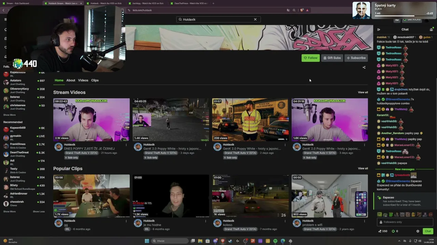Click the share icon below Subscribe

pos(364,67)
